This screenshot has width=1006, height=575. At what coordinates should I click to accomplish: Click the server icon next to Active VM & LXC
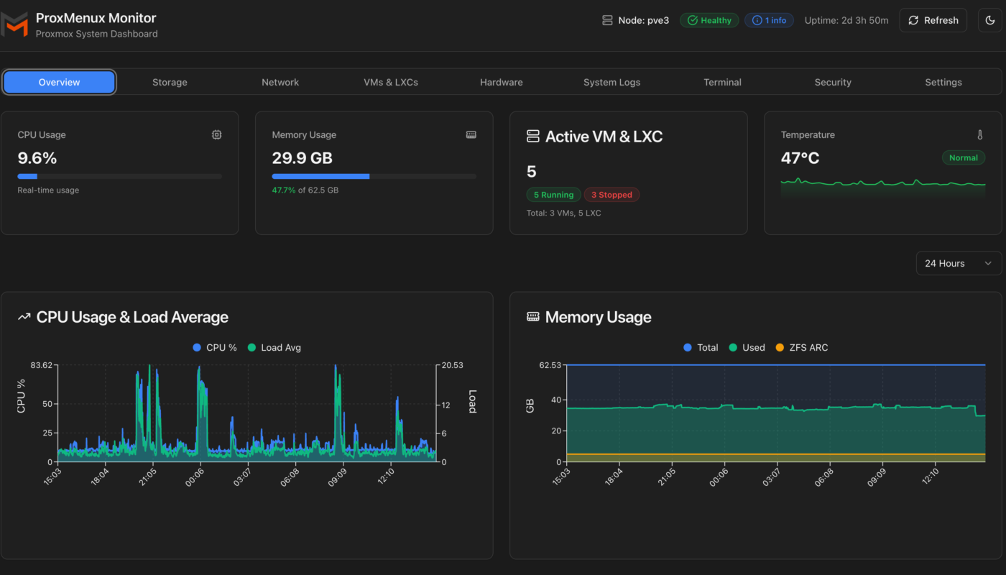pos(532,136)
